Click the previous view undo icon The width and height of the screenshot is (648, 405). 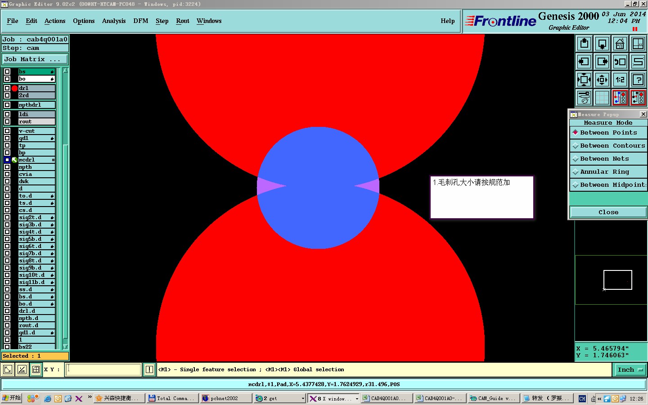tap(620, 62)
